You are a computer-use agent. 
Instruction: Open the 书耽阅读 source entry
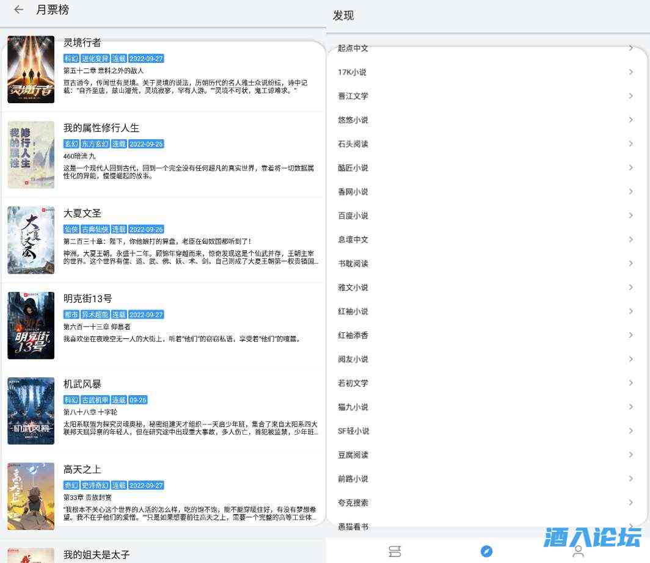[x=486, y=263]
